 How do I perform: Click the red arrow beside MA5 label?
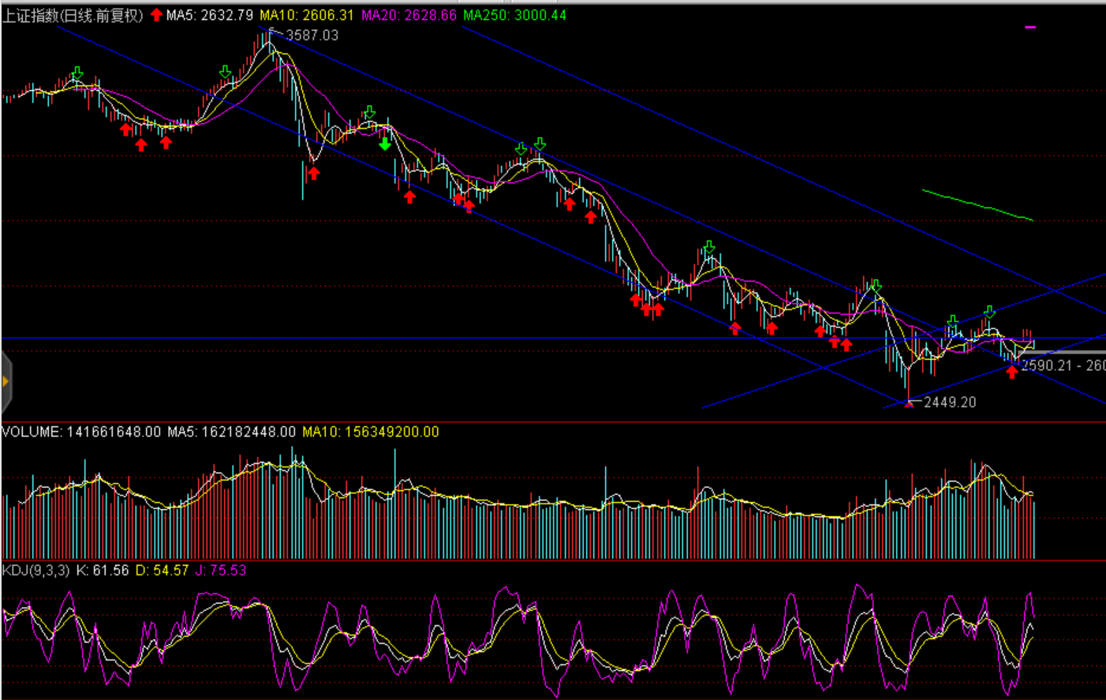tap(156, 15)
